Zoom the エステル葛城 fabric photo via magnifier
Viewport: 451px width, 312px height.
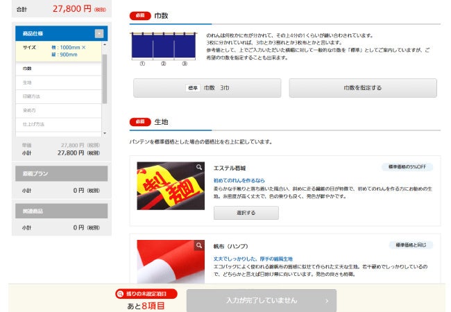point(199,167)
